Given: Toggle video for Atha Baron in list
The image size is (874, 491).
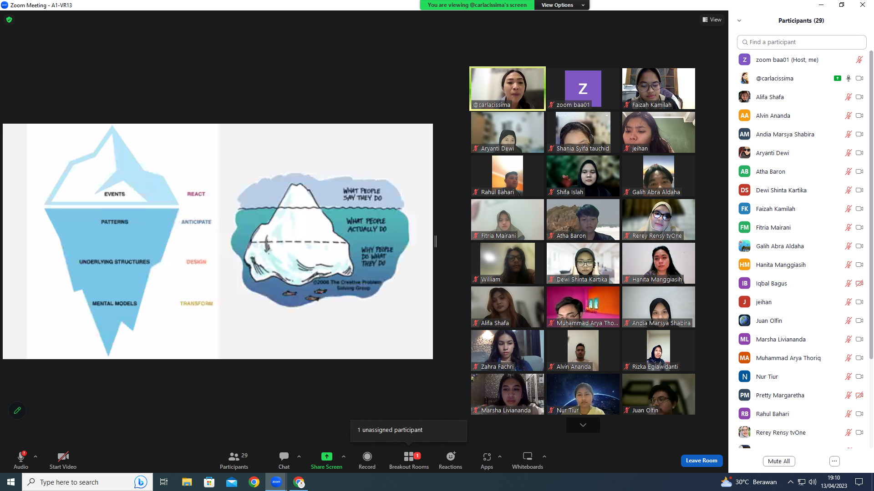Looking at the screenshot, I should click(859, 171).
